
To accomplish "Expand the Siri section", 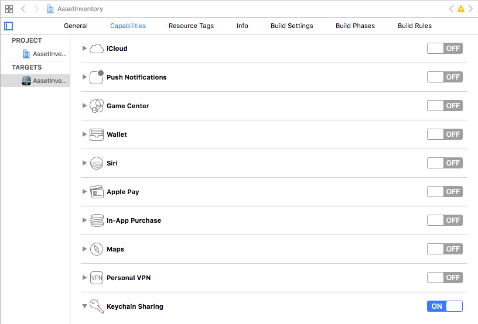I will coord(84,163).
